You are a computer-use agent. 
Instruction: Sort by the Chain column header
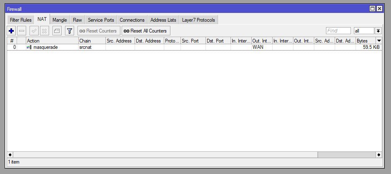pos(92,41)
